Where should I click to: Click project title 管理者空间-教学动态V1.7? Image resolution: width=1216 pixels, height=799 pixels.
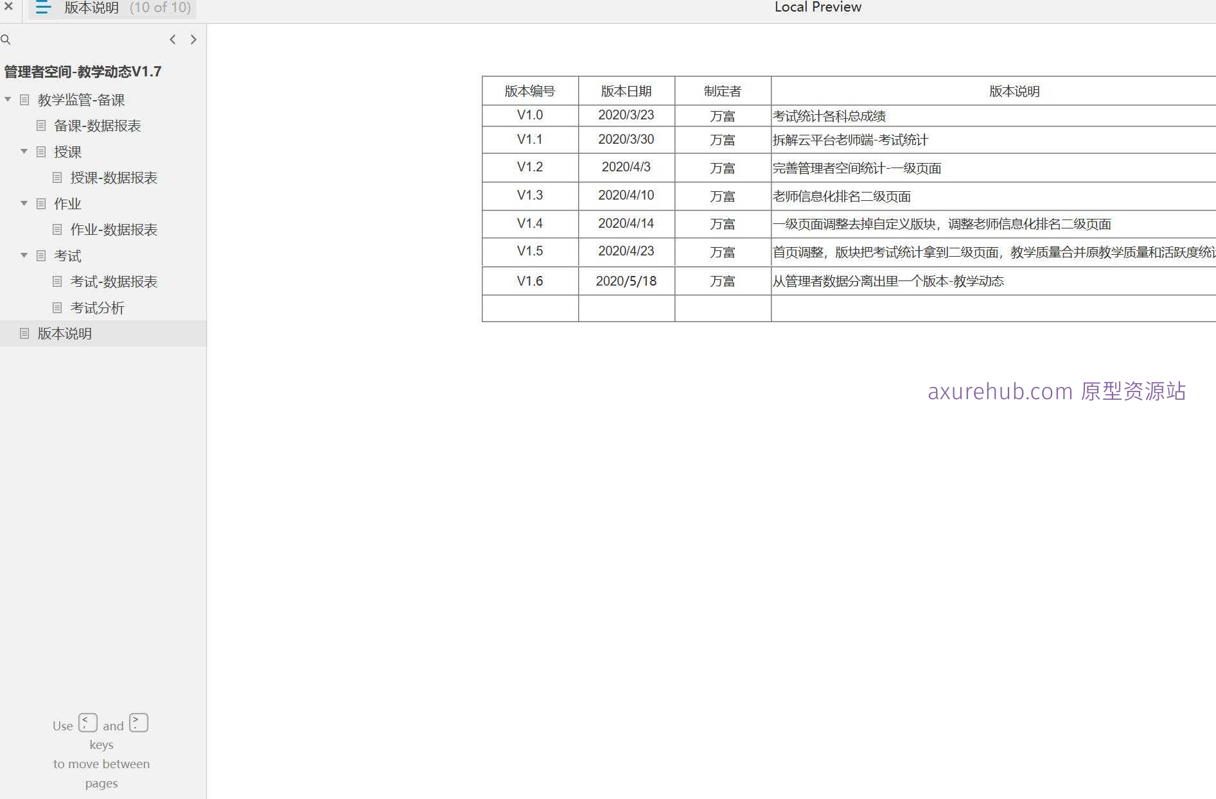click(83, 72)
